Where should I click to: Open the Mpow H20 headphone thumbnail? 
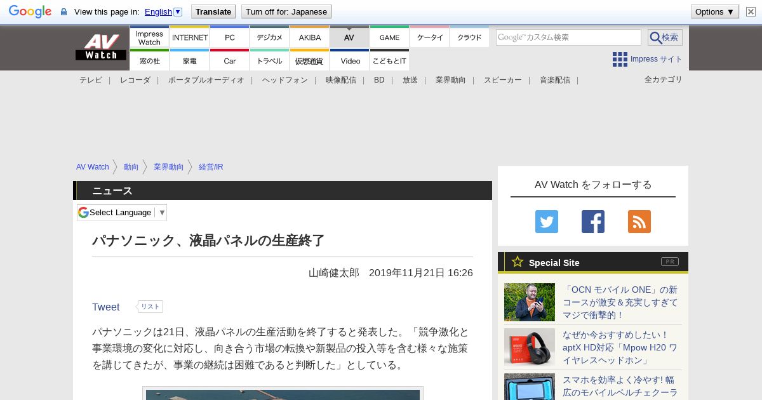tap(530, 347)
